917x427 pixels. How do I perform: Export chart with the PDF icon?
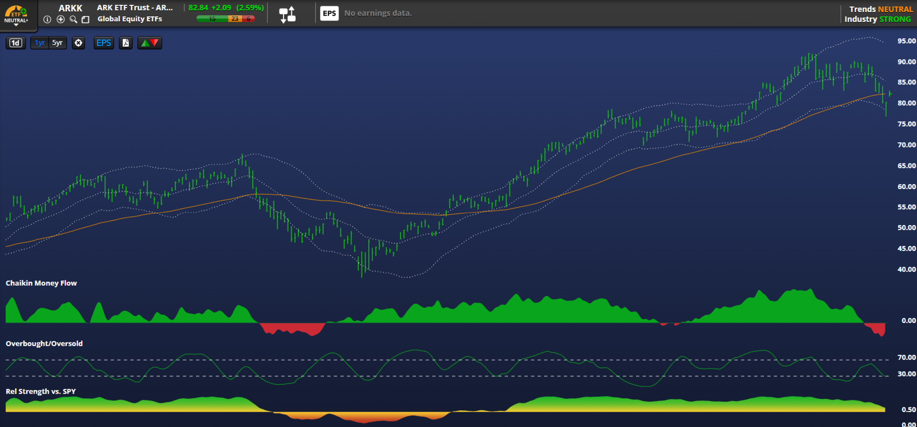tap(126, 43)
